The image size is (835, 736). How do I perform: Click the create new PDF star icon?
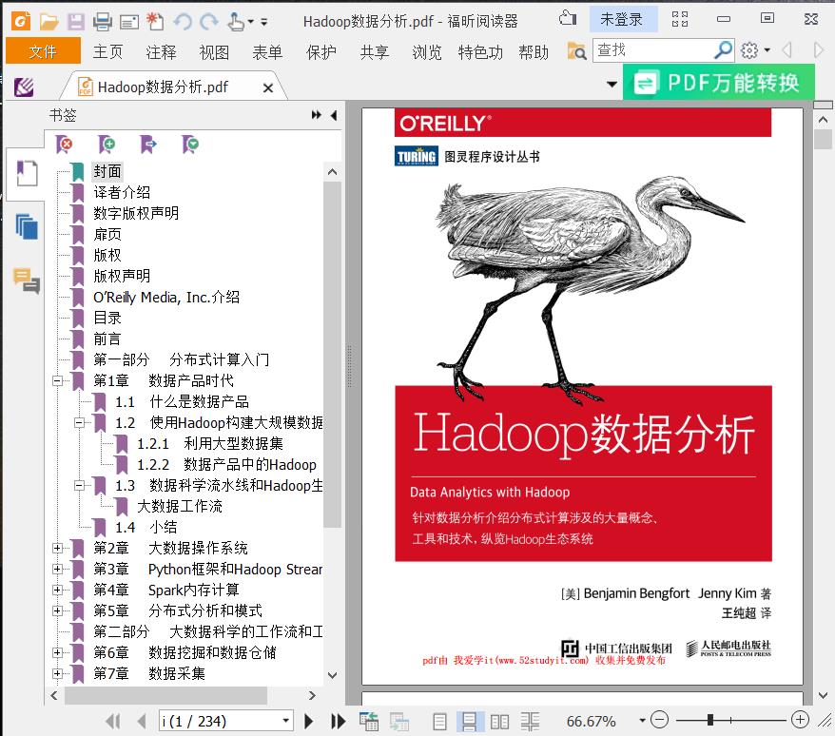click(155, 21)
